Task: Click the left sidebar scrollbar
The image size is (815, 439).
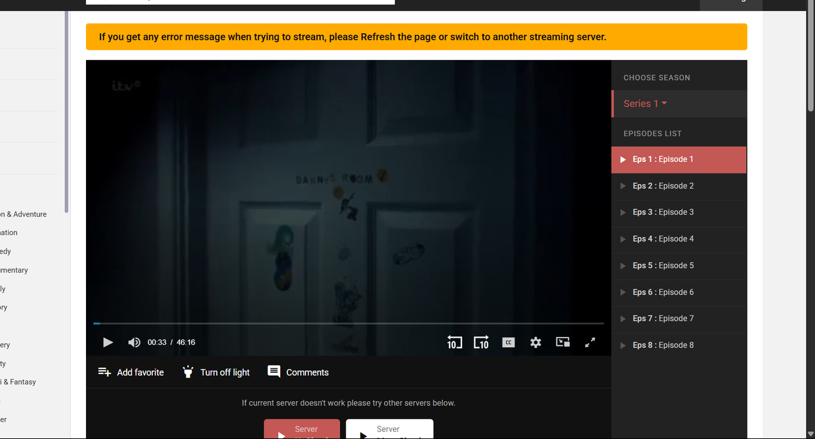Action: (66, 112)
